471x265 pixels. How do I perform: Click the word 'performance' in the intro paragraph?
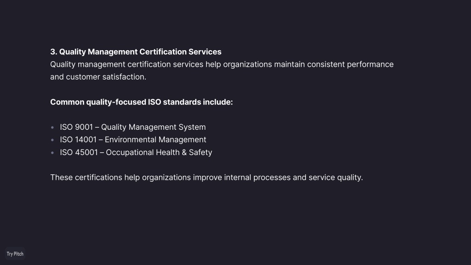370,64
